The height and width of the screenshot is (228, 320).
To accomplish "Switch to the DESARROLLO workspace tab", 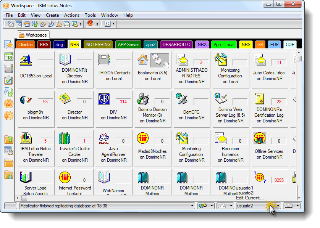I will point(176,45).
